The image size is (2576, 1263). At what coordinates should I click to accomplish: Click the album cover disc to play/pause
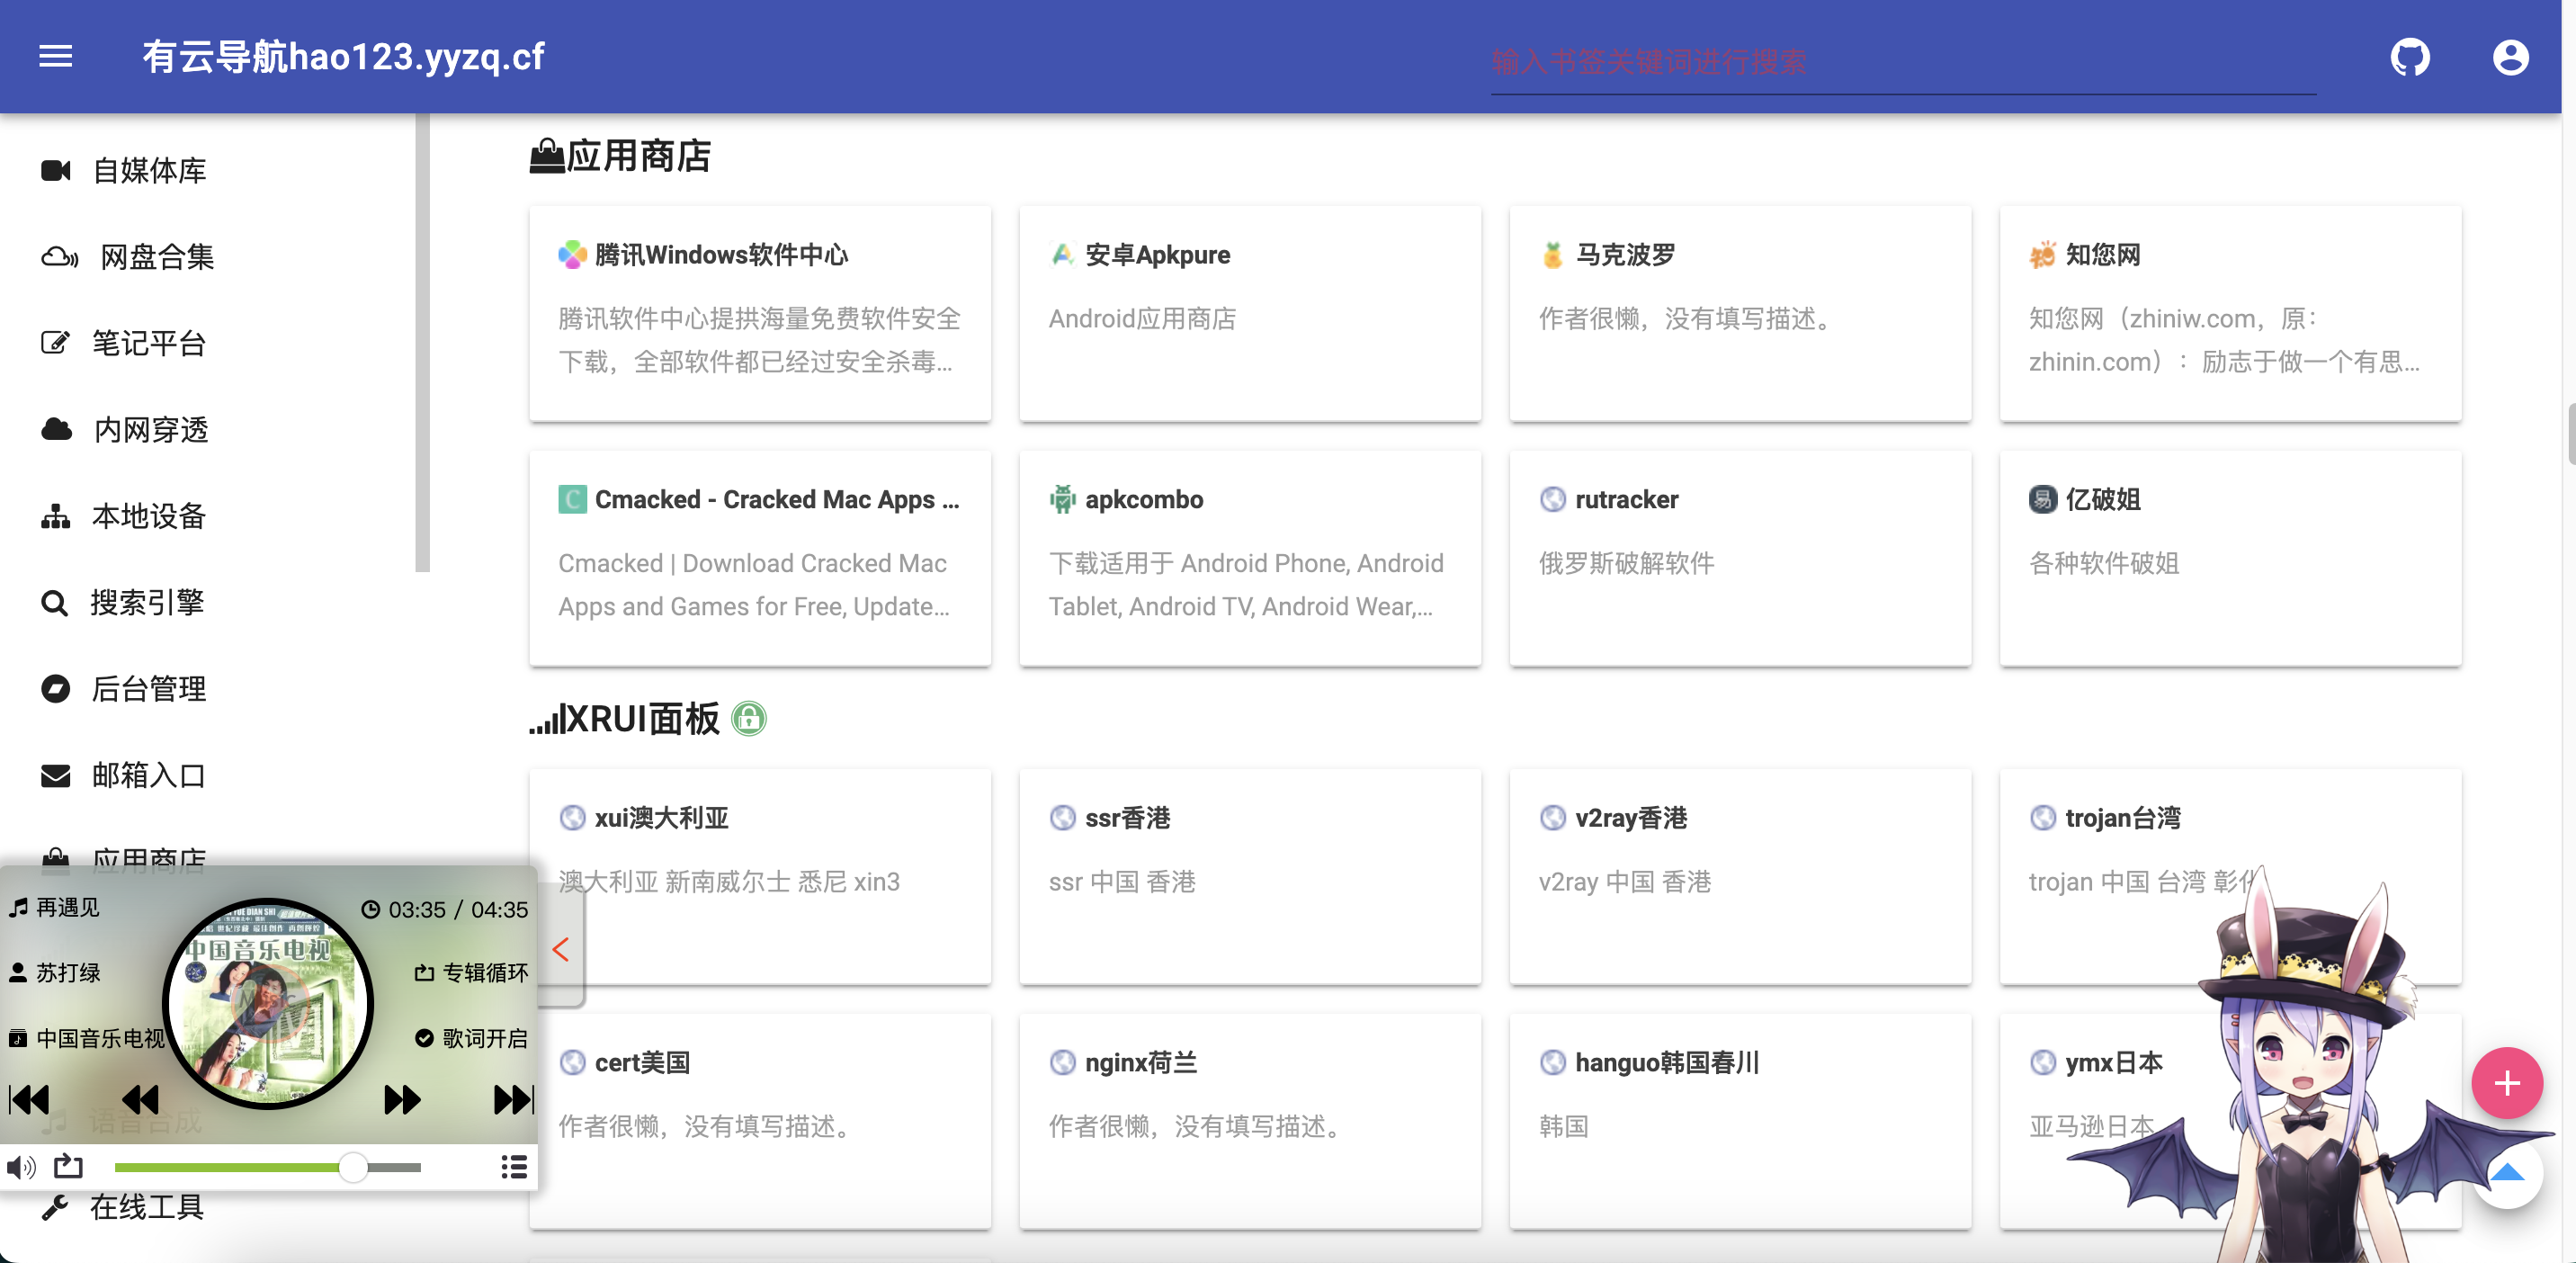coord(267,1003)
